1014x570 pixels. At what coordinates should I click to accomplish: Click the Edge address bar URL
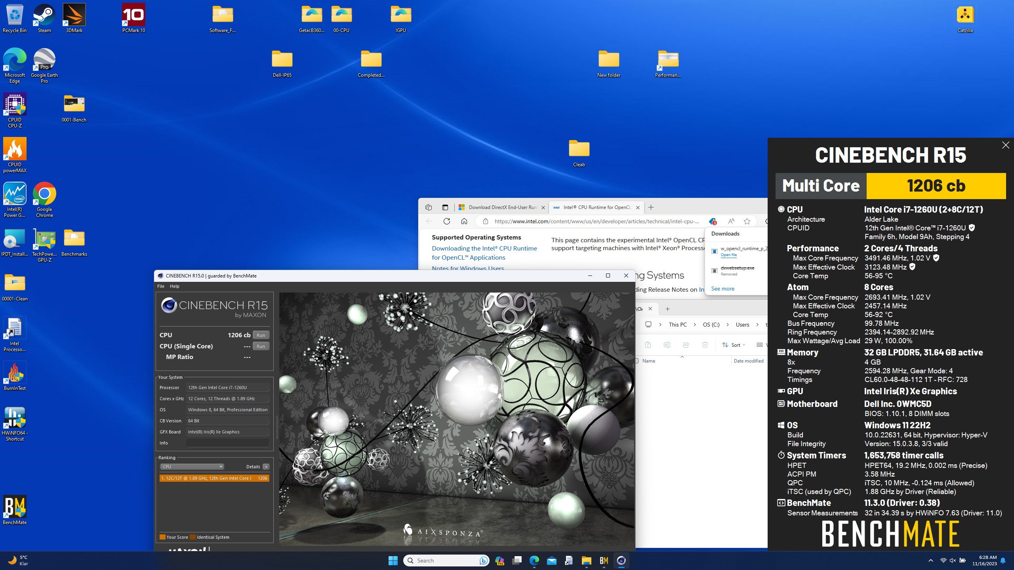click(x=597, y=221)
